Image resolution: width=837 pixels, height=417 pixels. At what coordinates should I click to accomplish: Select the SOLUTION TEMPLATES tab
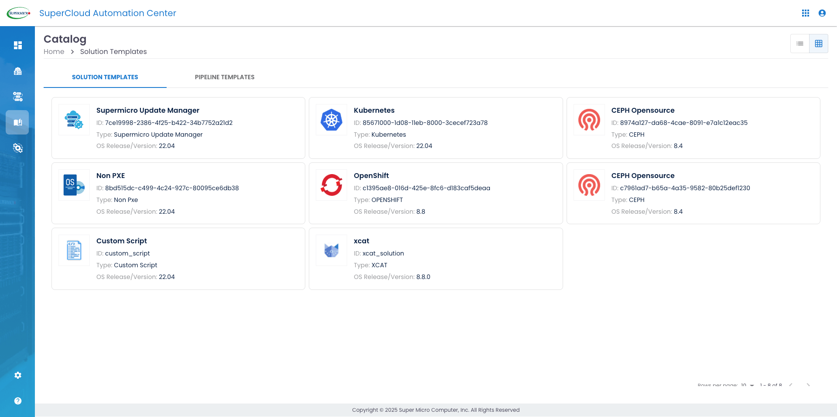coord(105,77)
